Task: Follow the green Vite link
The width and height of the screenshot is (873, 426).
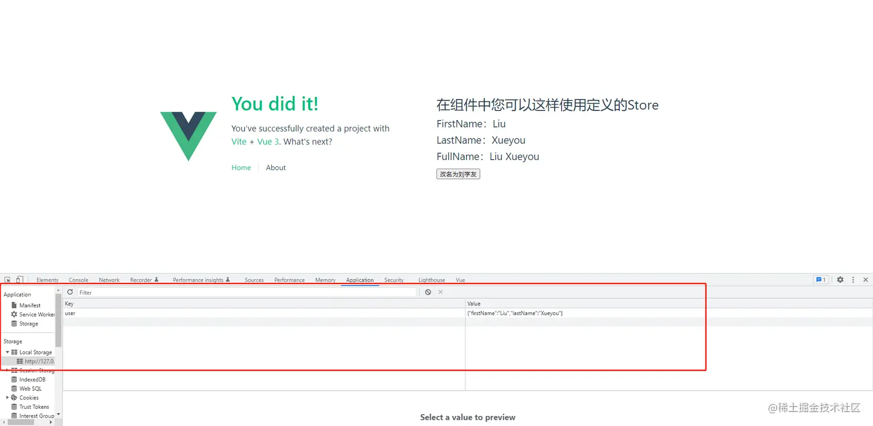Action: pos(239,141)
